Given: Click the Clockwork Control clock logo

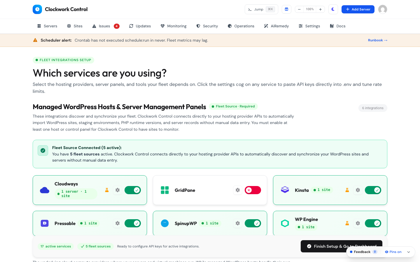Looking at the screenshot, I should [x=37, y=9].
